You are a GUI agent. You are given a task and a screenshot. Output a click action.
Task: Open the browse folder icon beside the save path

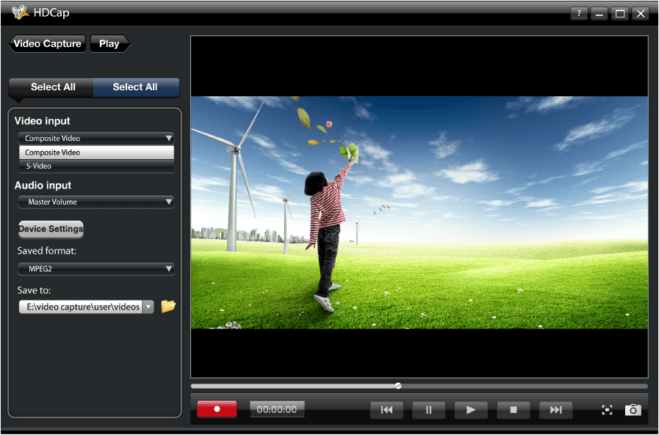168,307
